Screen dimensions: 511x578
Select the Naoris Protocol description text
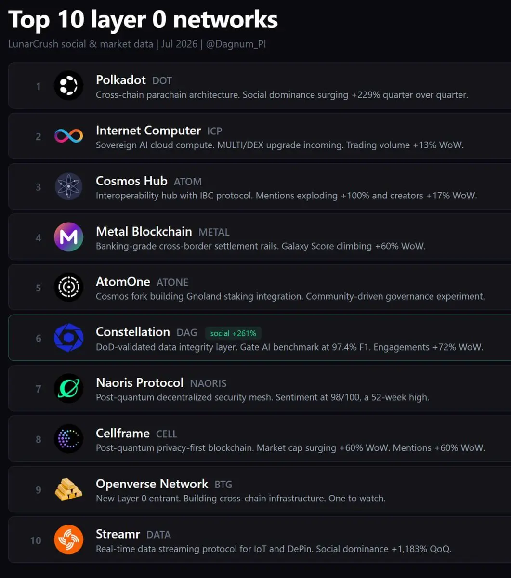tap(262, 397)
